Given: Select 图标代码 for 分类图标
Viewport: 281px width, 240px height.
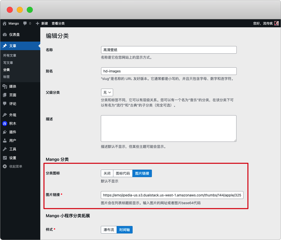Looking at the screenshot, I should [123, 173].
